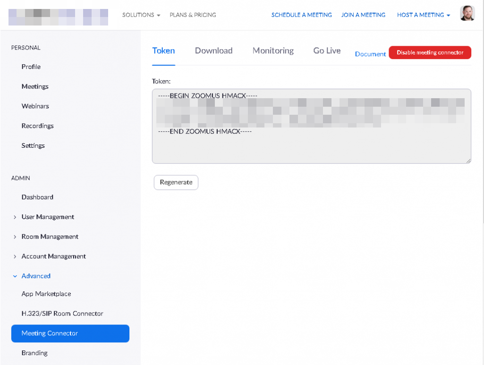This screenshot has width=484, height=365.
Task: Open personal Settings in the sidebar
Action: click(x=33, y=145)
